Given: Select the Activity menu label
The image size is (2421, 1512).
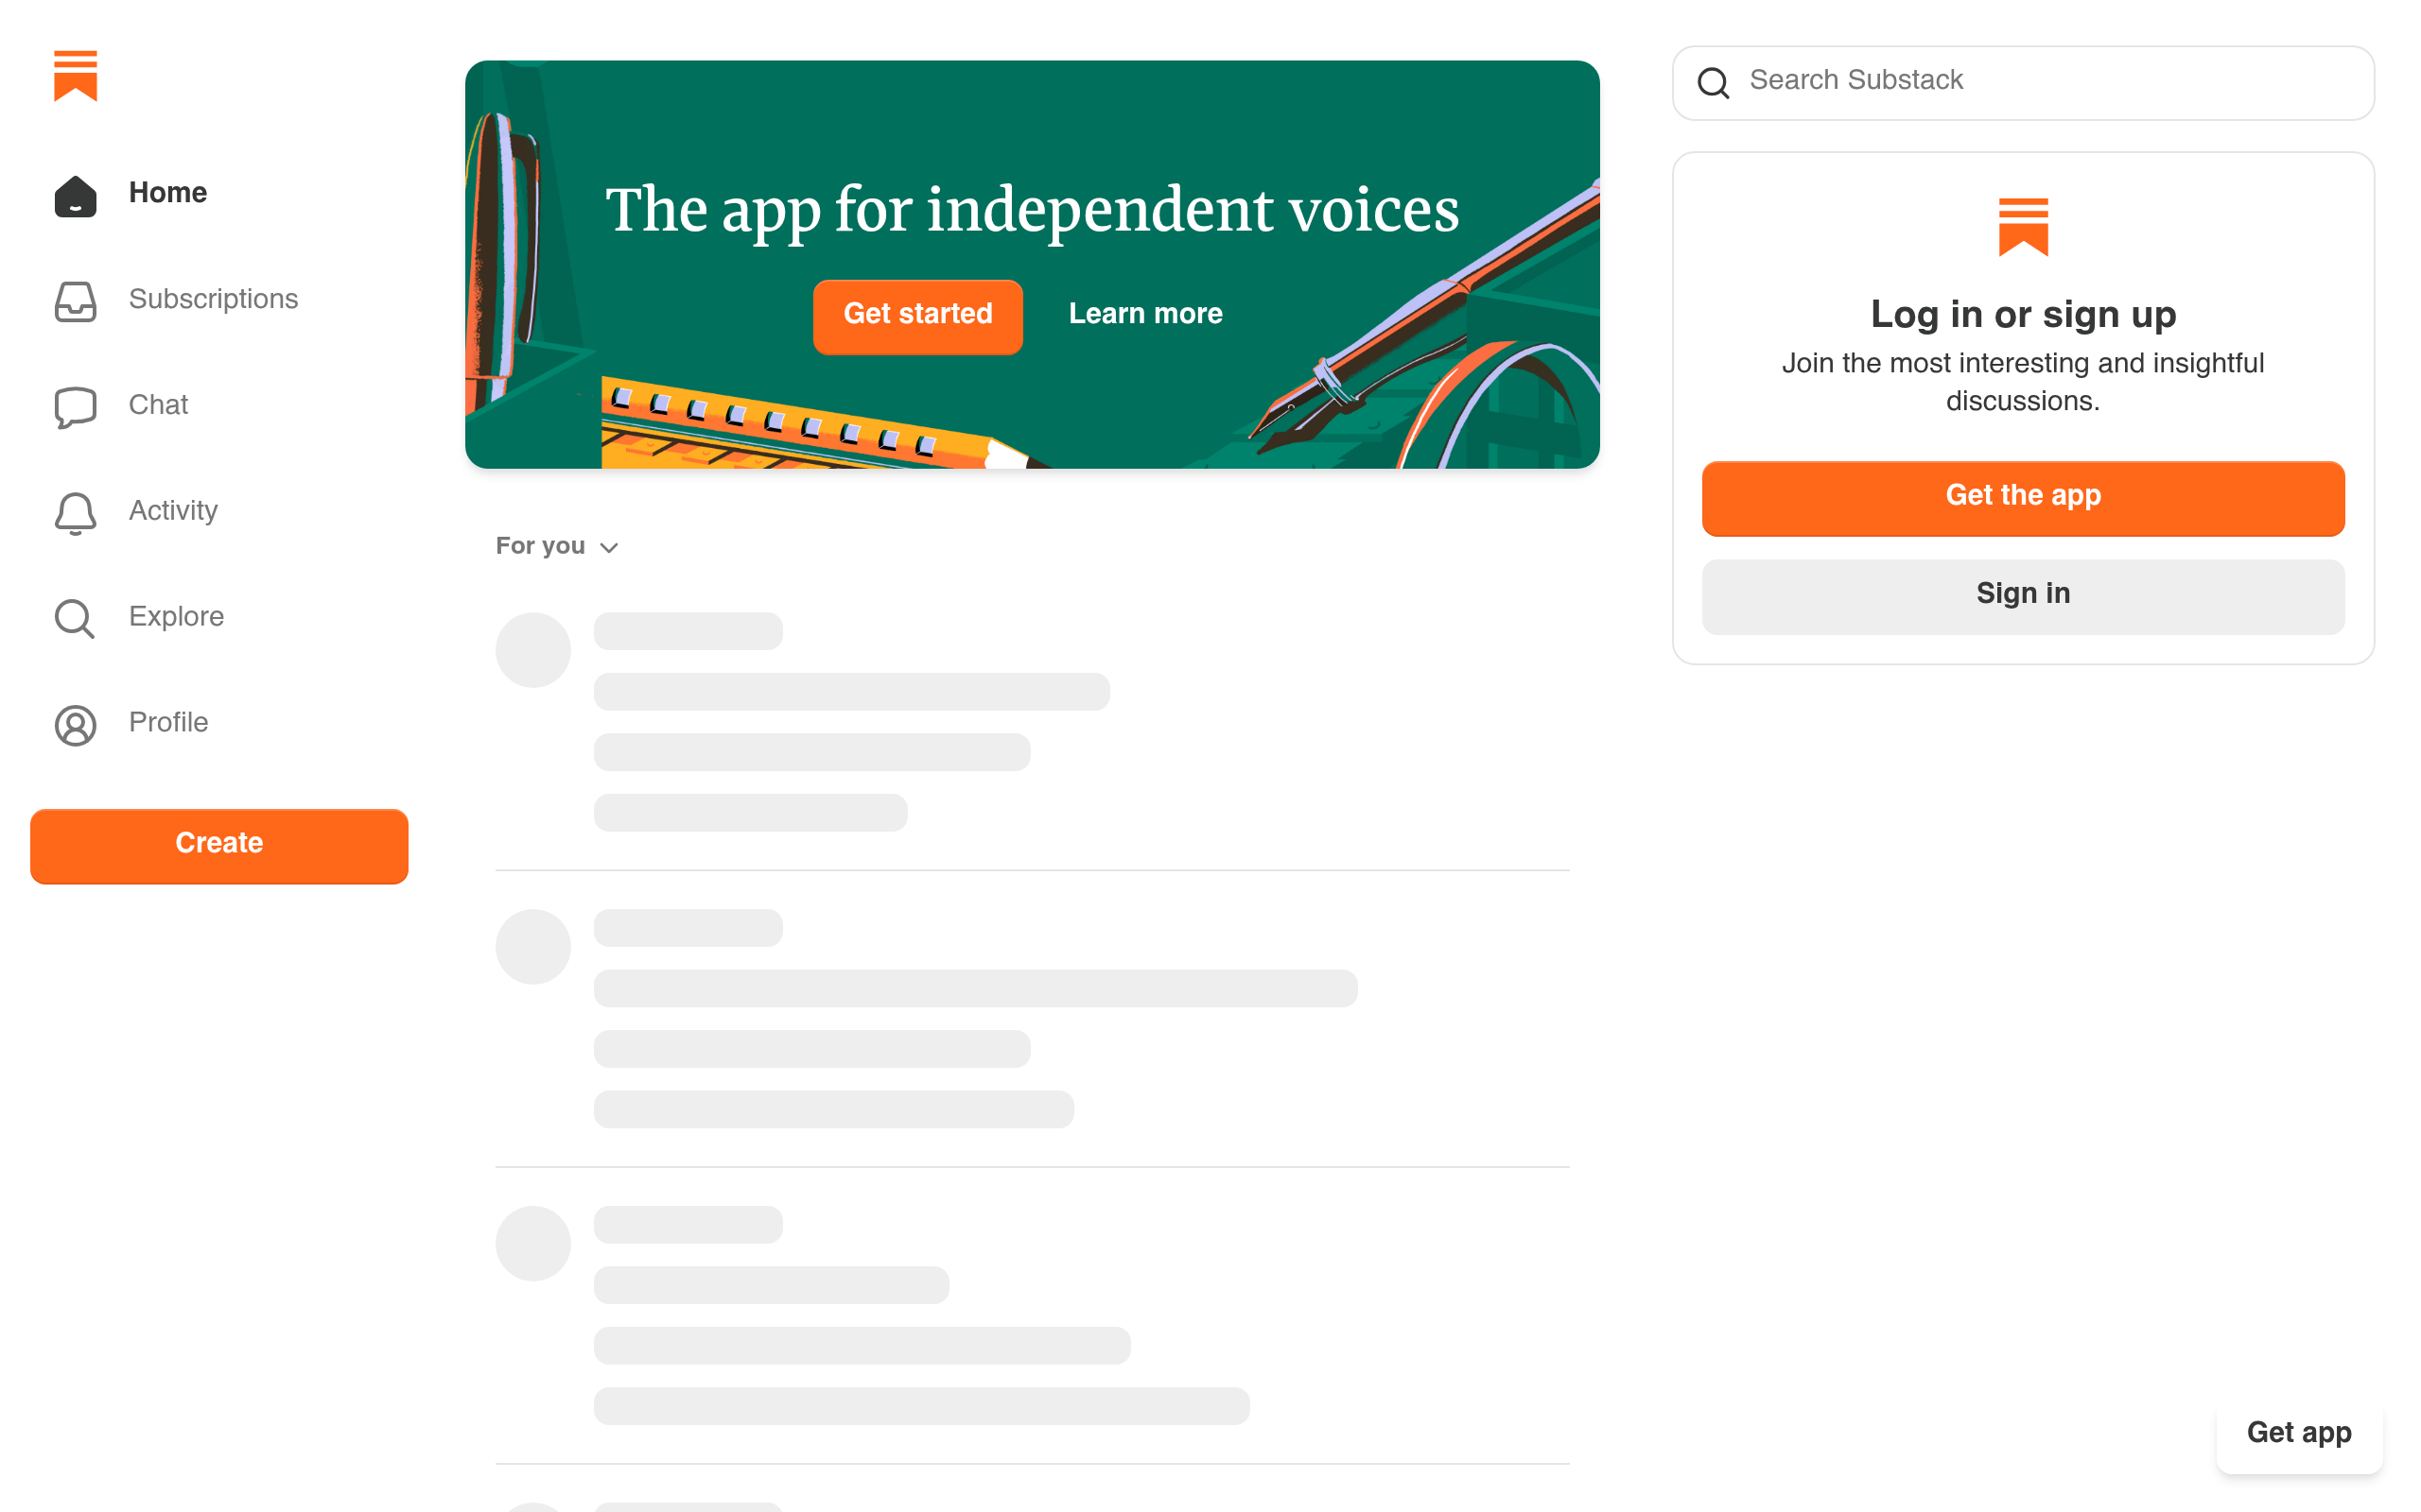Looking at the screenshot, I should pos(173,511).
